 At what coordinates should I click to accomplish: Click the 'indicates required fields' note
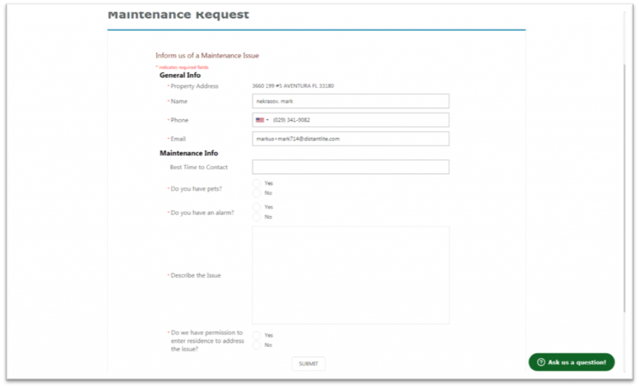click(x=183, y=66)
